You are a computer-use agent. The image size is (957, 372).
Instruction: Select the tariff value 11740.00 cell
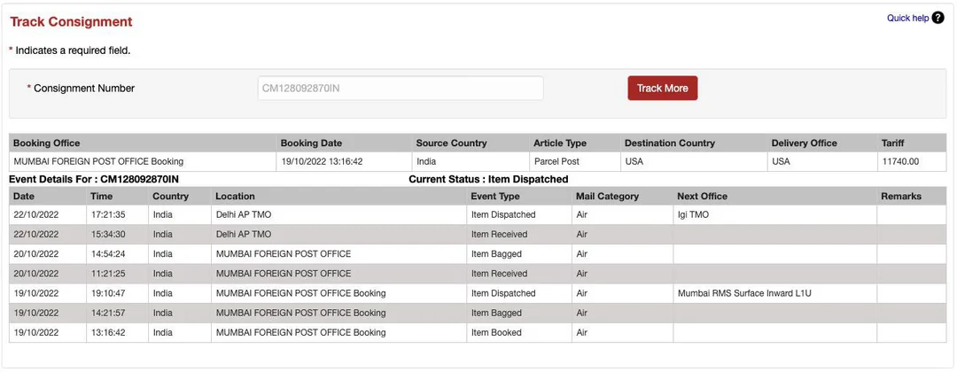pos(900,161)
